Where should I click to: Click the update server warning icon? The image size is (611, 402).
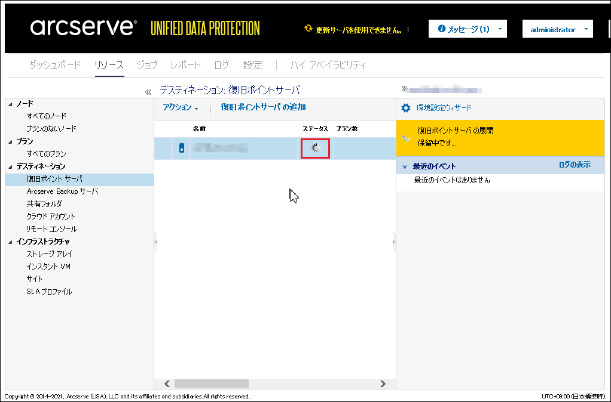tap(308, 29)
